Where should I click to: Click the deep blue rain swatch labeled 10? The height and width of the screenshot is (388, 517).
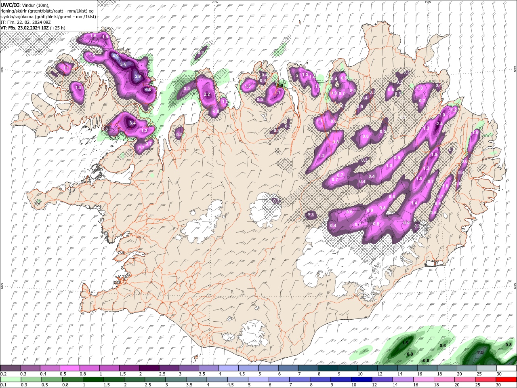click(361, 379)
